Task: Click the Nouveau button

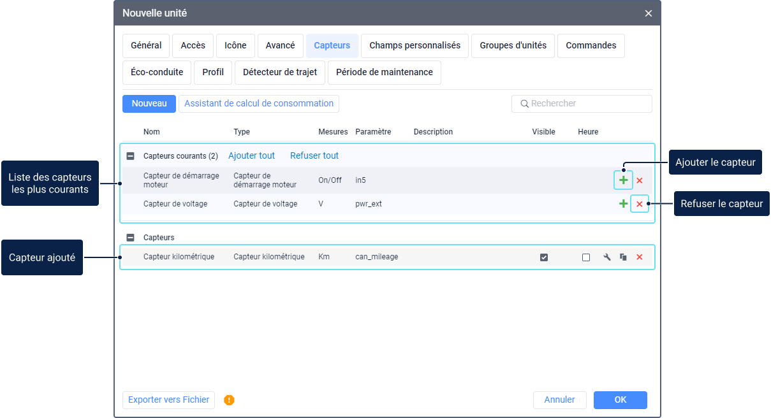Action: tap(149, 104)
